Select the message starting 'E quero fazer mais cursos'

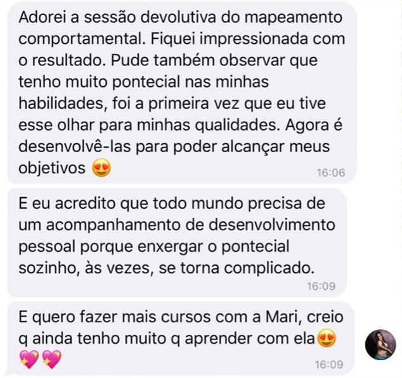[x=181, y=340]
